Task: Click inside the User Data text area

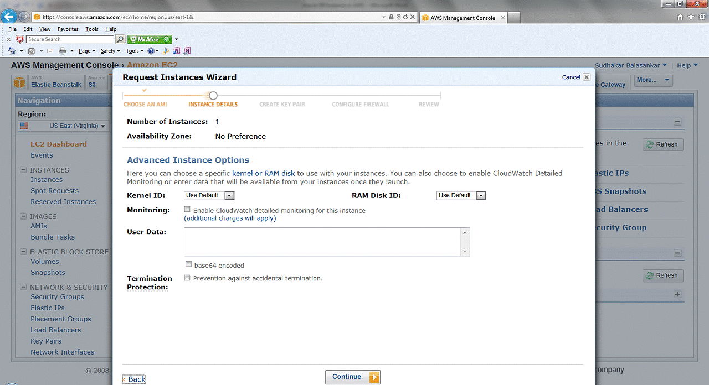Action: coord(322,242)
